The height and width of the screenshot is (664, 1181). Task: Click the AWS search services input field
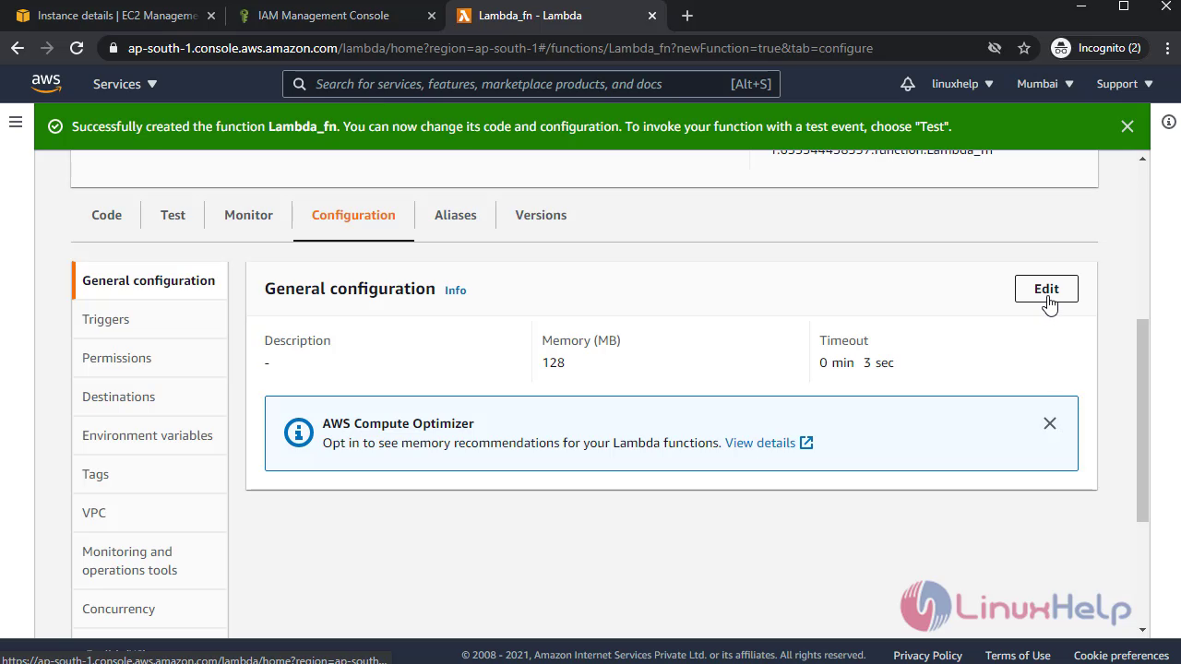pyautogui.click(x=531, y=84)
